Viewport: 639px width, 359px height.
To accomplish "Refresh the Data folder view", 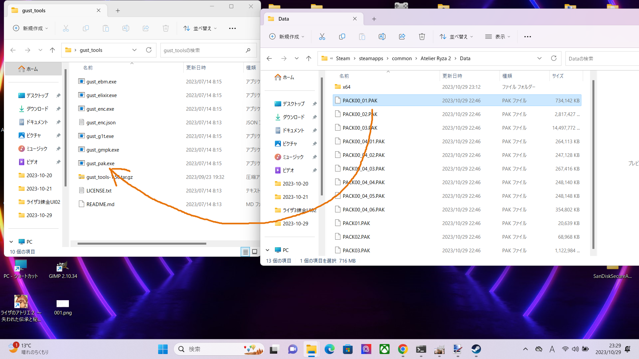I will (x=553, y=58).
